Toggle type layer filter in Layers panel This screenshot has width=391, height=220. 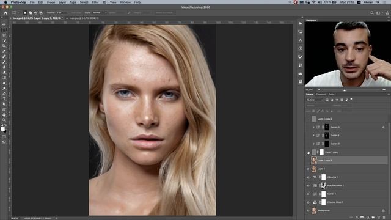337,100
